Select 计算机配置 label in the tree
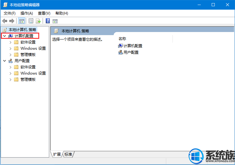The height and width of the screenshot is (165, 235). pos(24,36)
